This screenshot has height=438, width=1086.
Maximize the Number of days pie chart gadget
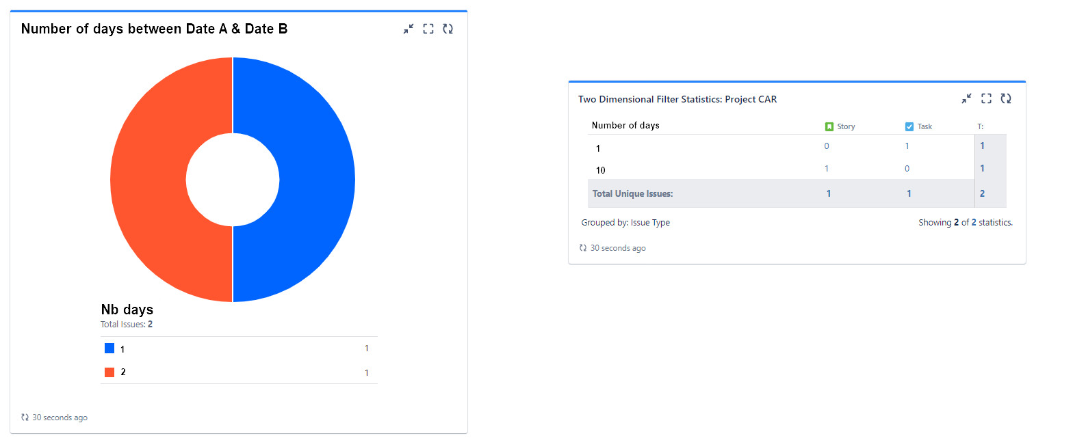click(x=428, y=29)
